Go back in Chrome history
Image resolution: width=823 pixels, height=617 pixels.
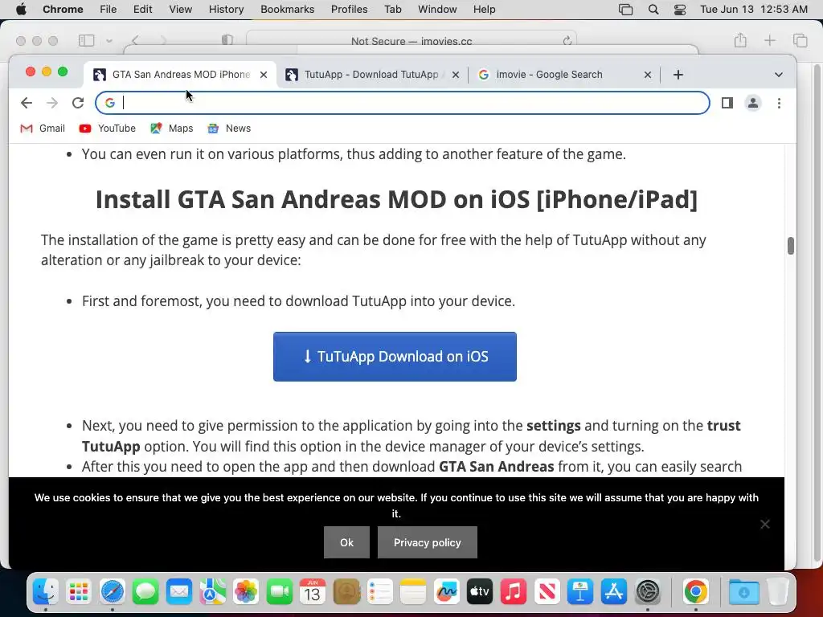(x=27, y=103)
